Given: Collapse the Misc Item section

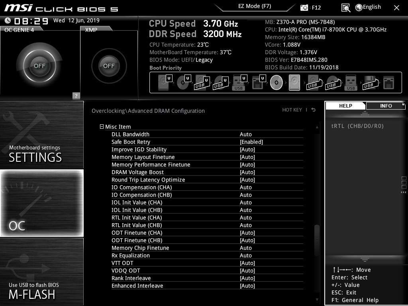Looking at the screenshot, I should click(102, 127).
